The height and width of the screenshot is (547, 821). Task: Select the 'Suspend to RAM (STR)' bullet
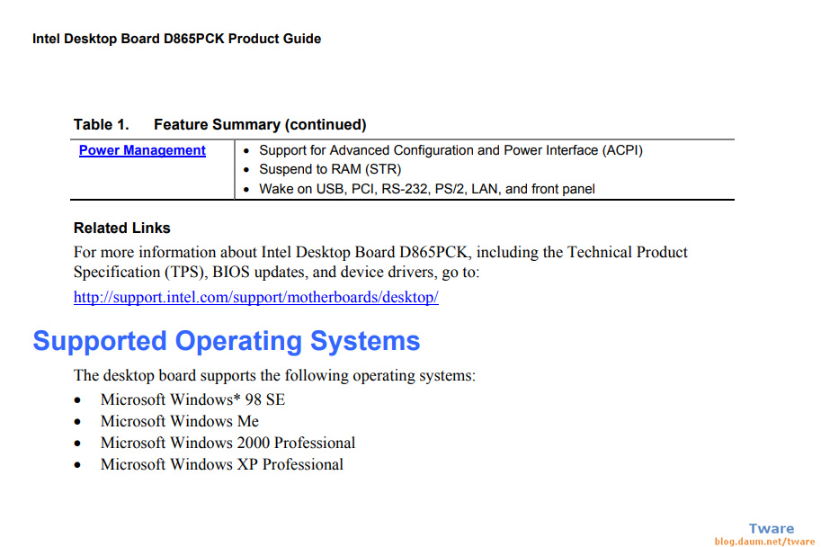[x=330, y=169]
